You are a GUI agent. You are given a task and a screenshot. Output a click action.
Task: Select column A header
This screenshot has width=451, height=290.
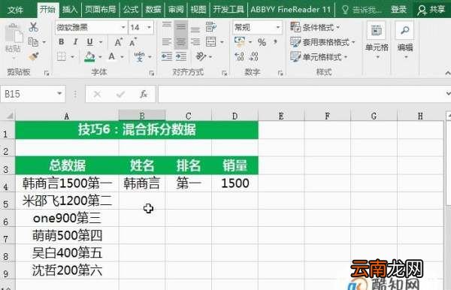[x=67, y=116]
